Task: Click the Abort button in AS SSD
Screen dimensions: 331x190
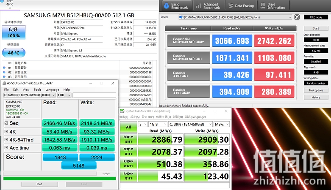Action: [84, 184]
